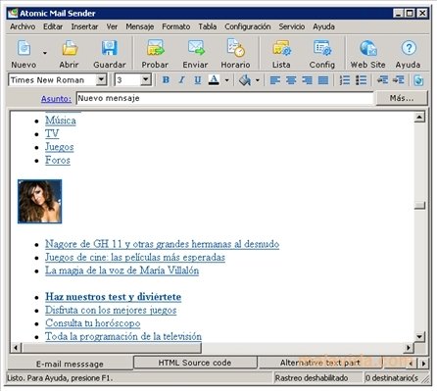The height and width of the screenshot is (391, 437).
Task: Justify text alignment
Action: (323, 80)
